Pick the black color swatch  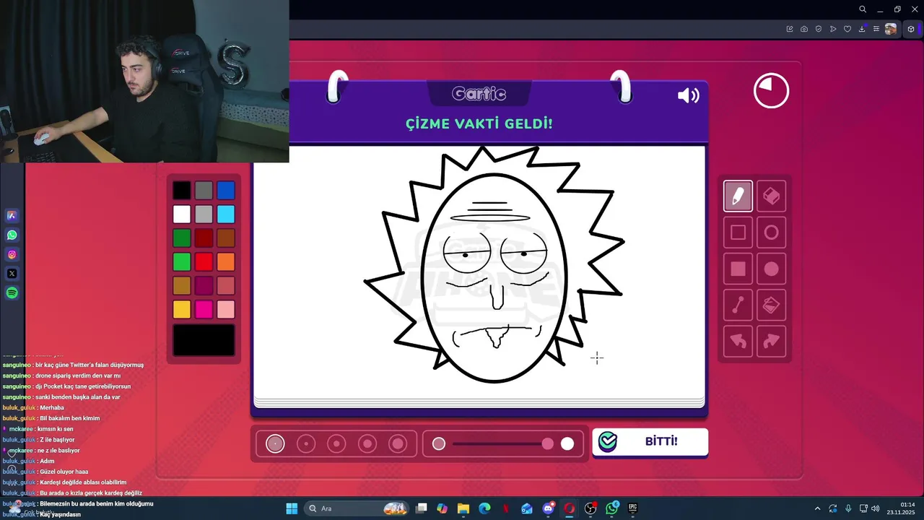coord(182,191)
